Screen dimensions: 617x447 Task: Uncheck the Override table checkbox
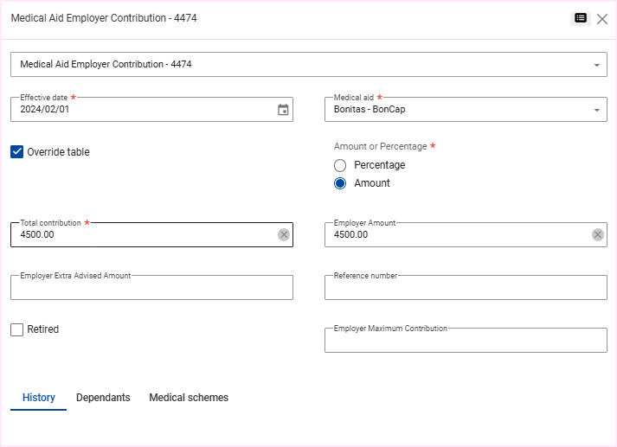(17, 152)
